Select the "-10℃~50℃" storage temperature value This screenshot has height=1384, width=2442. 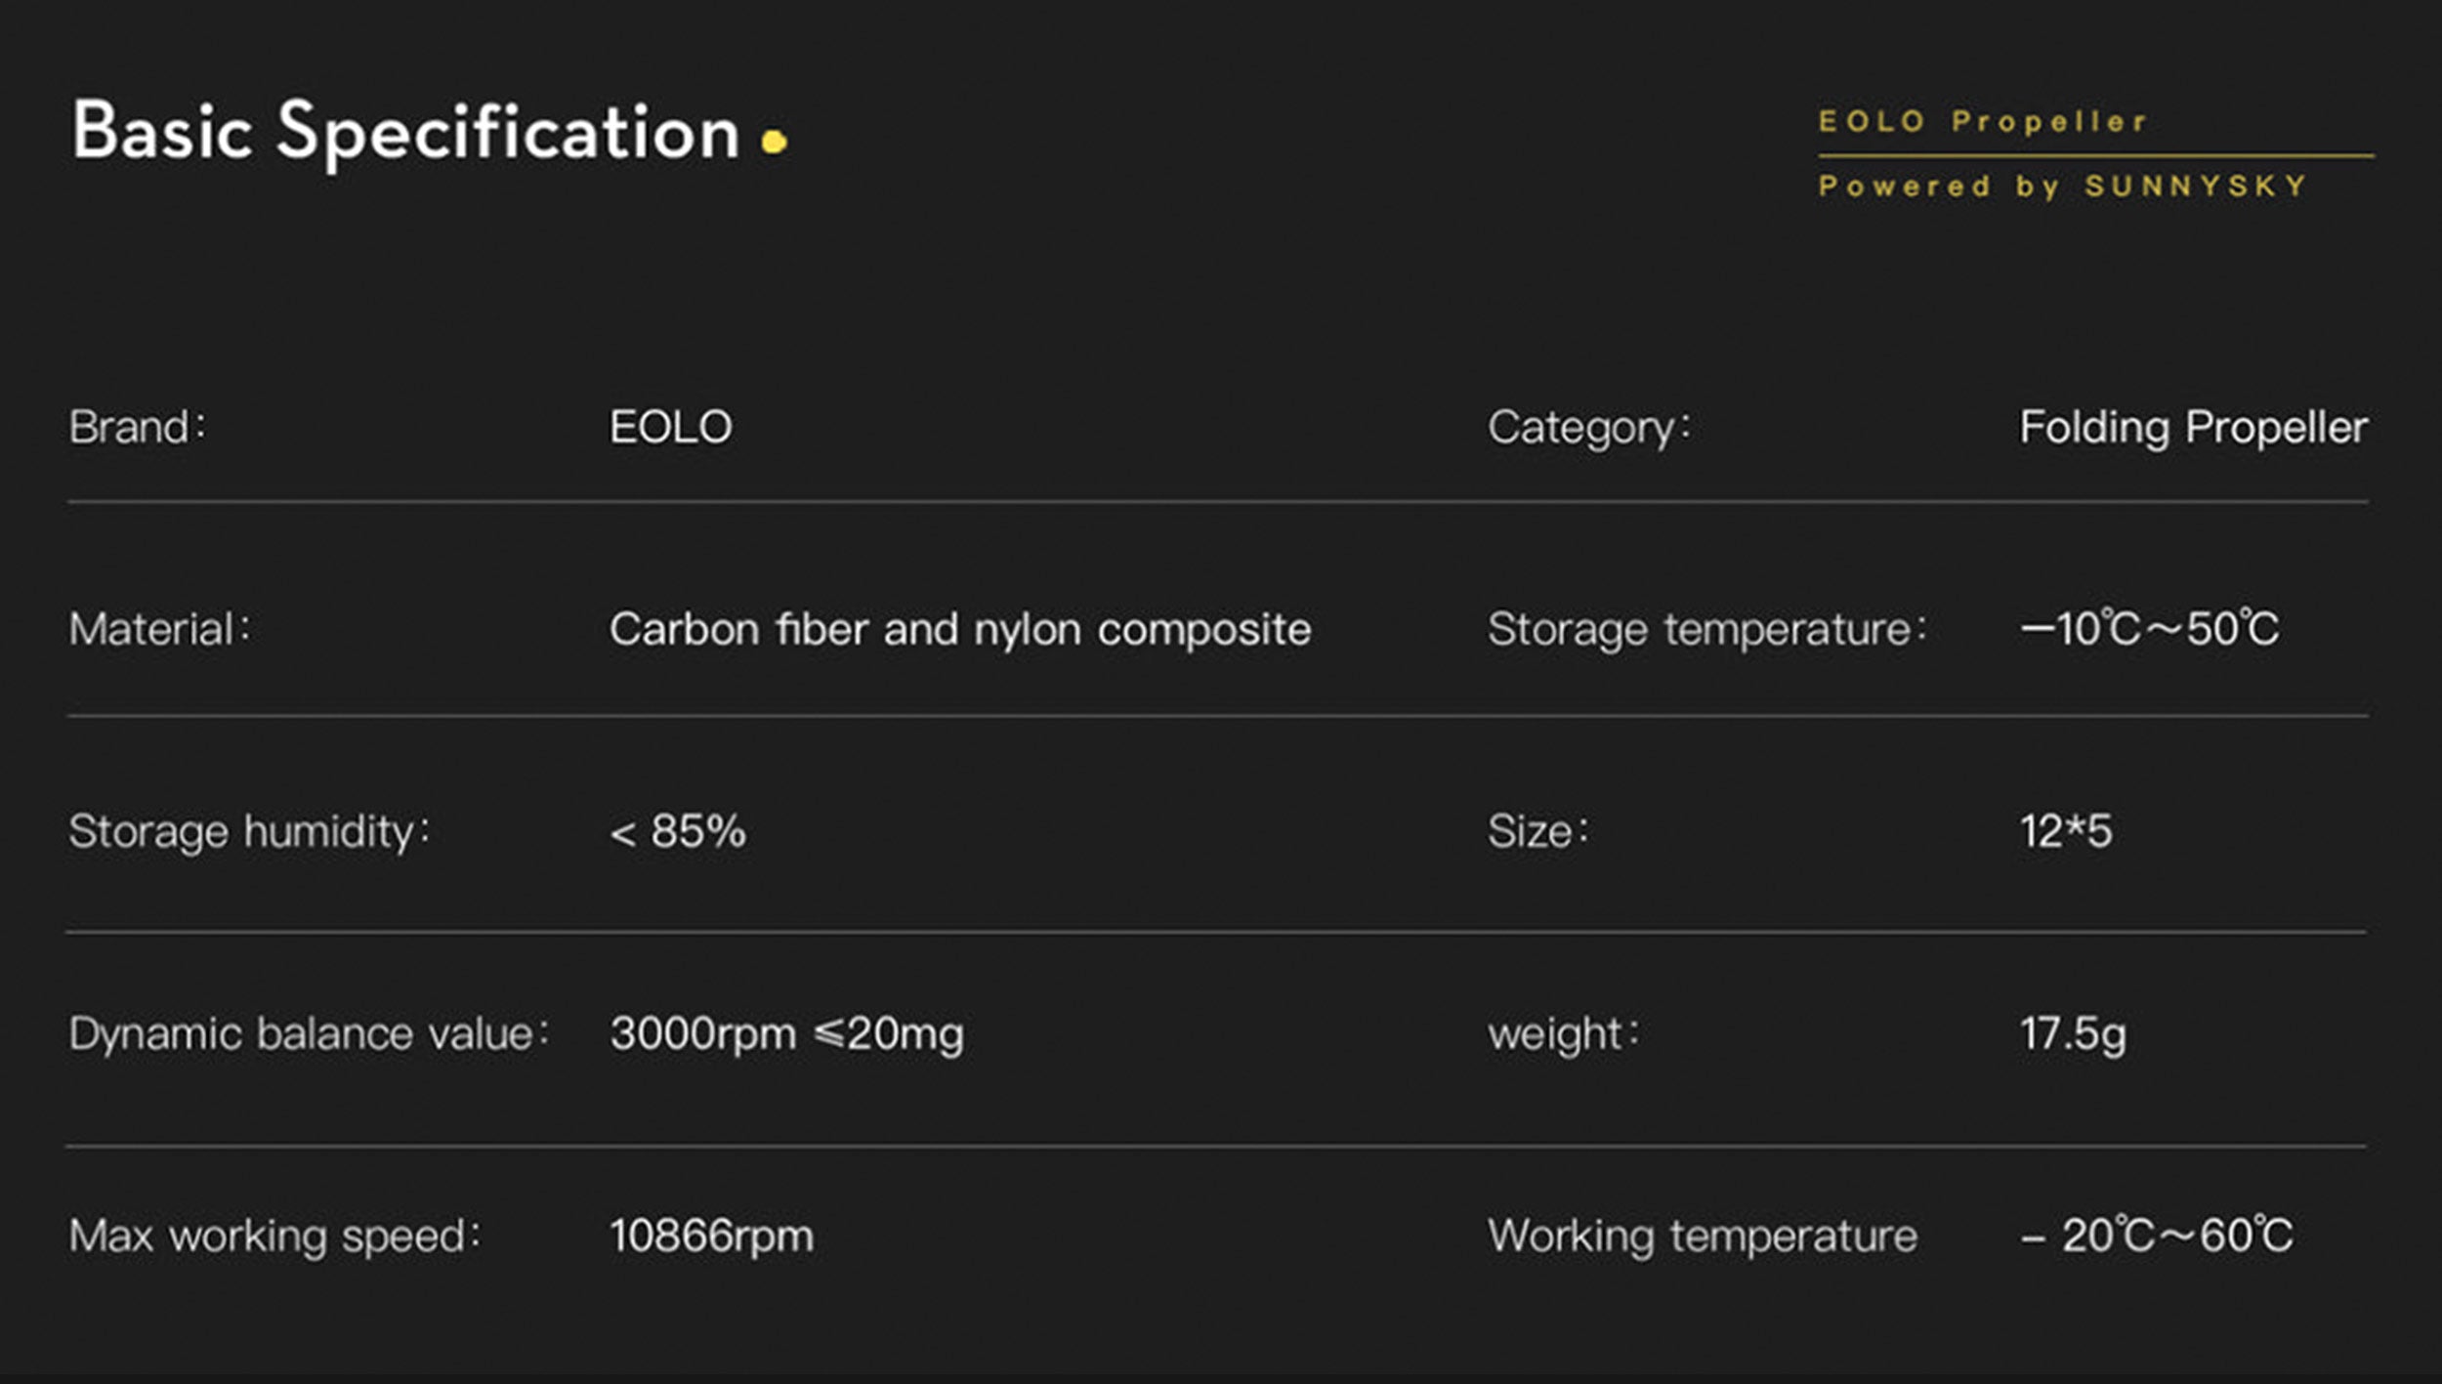coord(2149,629)
